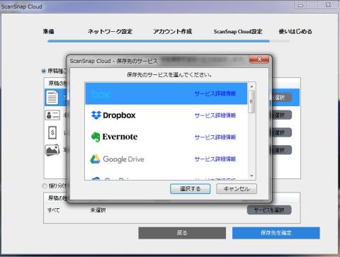Click service select button for business card row

click(282, 115)
